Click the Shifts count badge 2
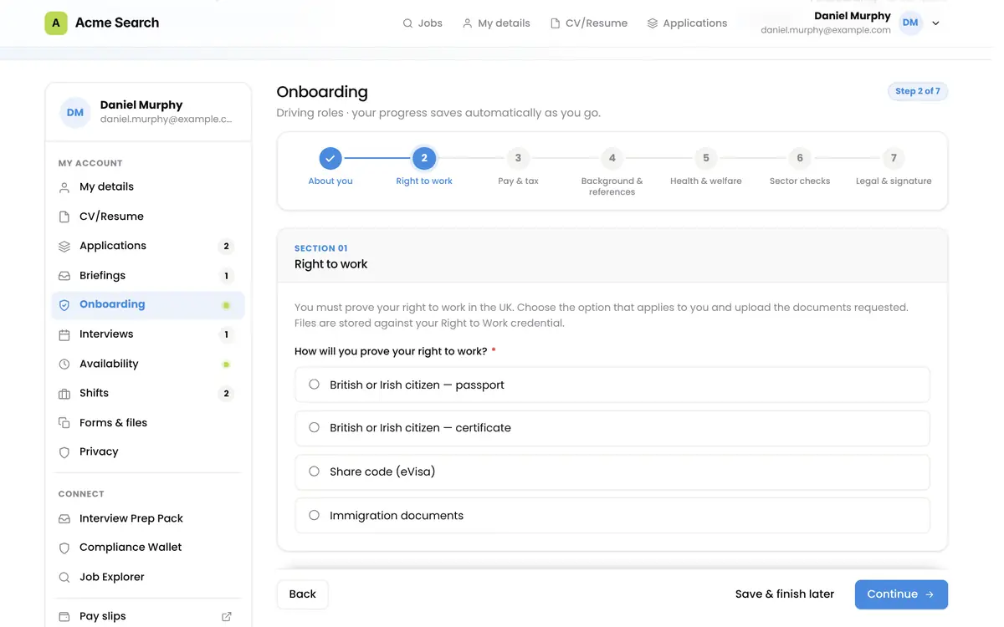 coord(226,394)
